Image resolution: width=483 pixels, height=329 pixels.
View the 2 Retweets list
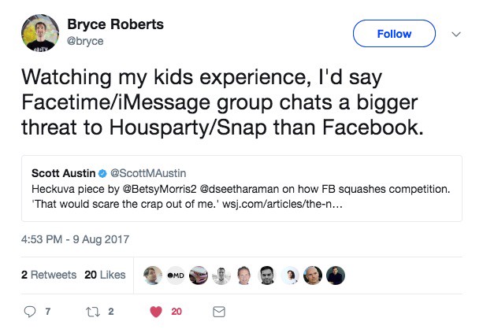[x=49, y=275]
